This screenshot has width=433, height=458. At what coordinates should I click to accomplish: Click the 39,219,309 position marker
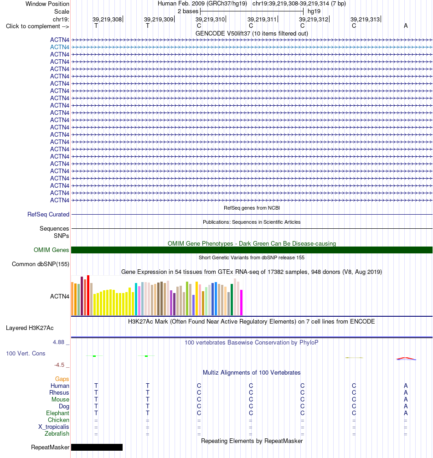click(159, 19)
